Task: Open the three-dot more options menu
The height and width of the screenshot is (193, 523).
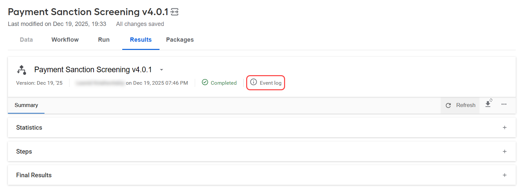Action: pyautogui.click(x=504, y=104)
